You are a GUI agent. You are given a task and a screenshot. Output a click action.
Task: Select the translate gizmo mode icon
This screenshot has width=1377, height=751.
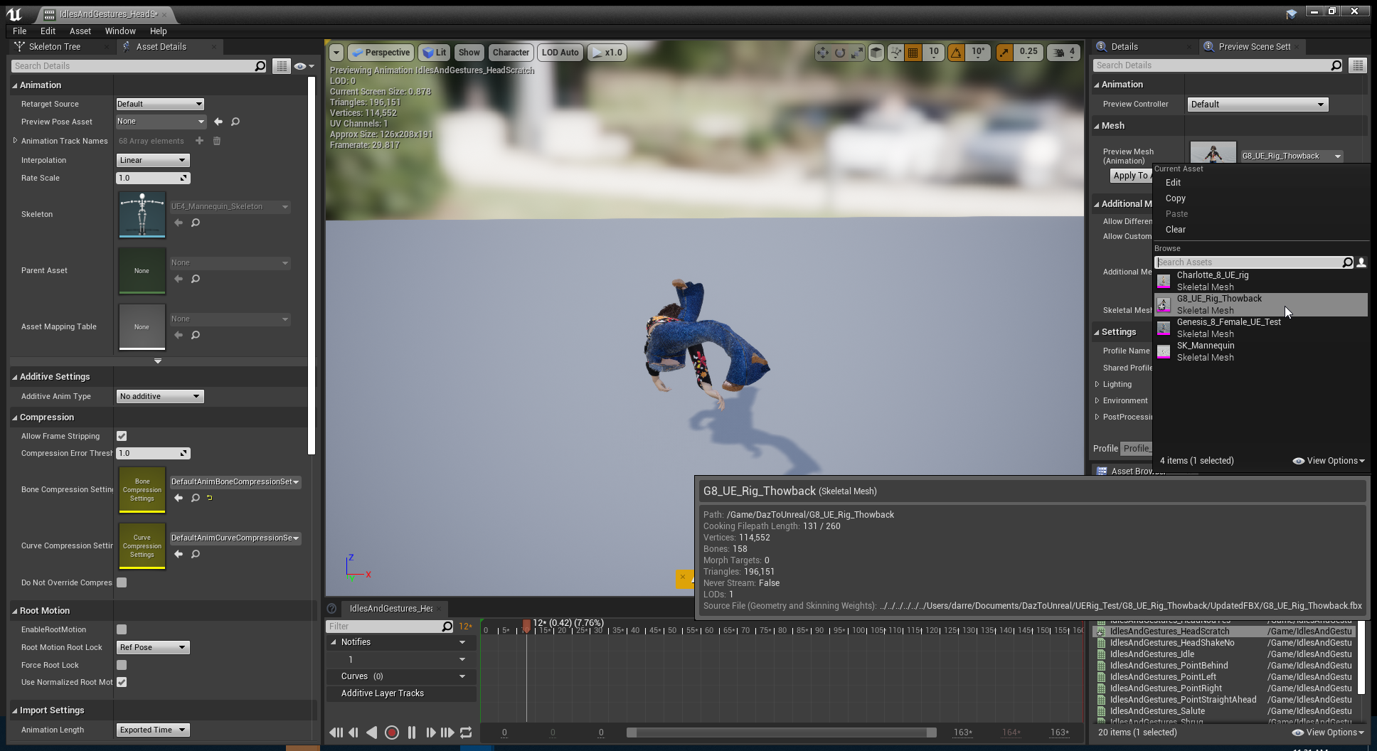pyautogui.click(x=822, y=53)
